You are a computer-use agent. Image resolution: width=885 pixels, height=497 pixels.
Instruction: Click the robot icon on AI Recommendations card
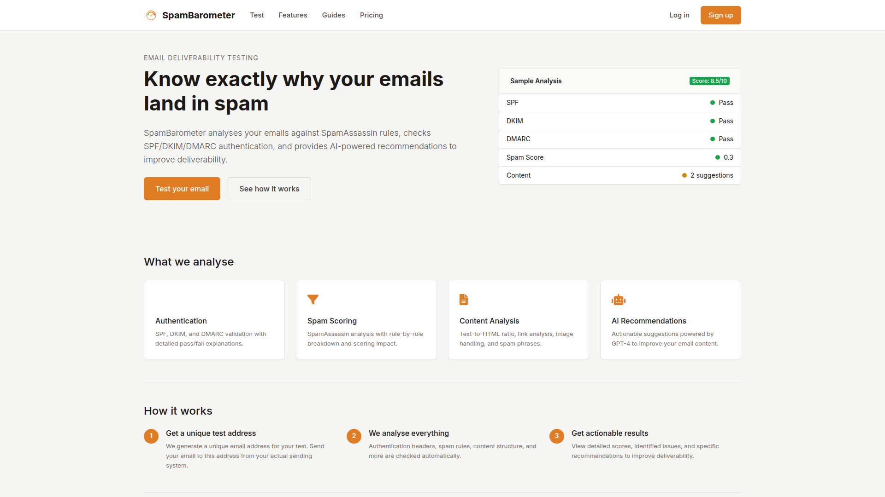click(619, 300)
